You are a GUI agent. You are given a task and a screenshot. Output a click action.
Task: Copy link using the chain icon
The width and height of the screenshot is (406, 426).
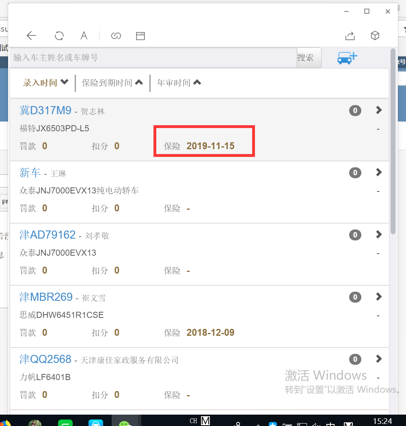[x=116, y=36]
